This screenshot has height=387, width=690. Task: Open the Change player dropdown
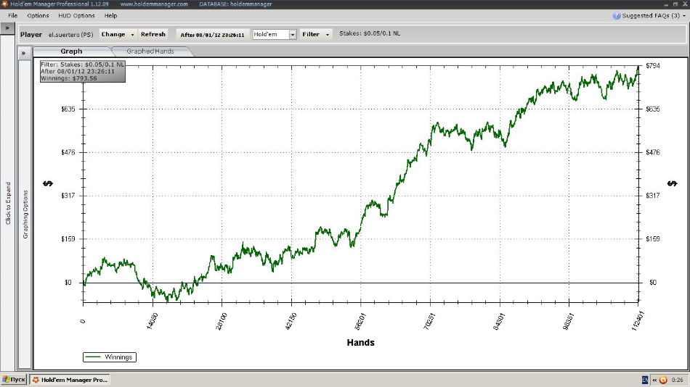coord(118,34)
